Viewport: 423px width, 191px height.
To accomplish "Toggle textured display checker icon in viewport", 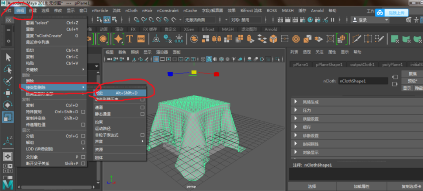I will click(x=228, y=59).
